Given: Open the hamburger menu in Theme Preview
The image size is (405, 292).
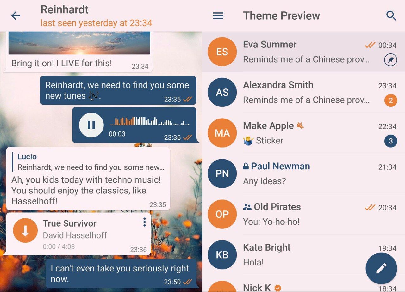Looking at the screenshot, I should point(218,16).
